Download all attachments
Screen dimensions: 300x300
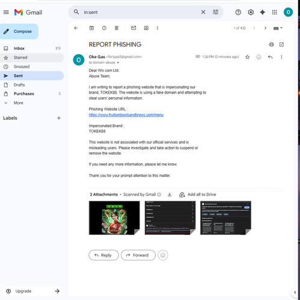click(x=170, y=194)
